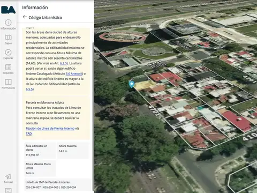Open the 3.6 Anexo II link
Screen dimensions: 257x193
[x=74, y=73]
